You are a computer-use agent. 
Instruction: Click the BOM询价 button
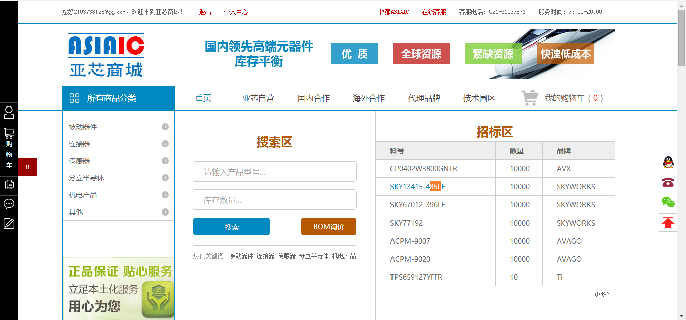coord(329,227)
